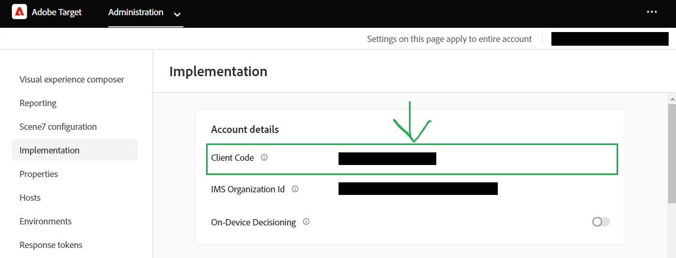Open the three-dot more options menu
Screen dimensions: 676x258
click(x=652, y=12)
